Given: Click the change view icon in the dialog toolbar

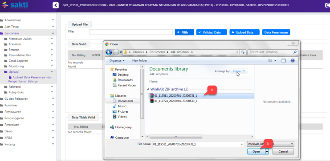Looking at the screenshot, I should click(x=270, y=61).
